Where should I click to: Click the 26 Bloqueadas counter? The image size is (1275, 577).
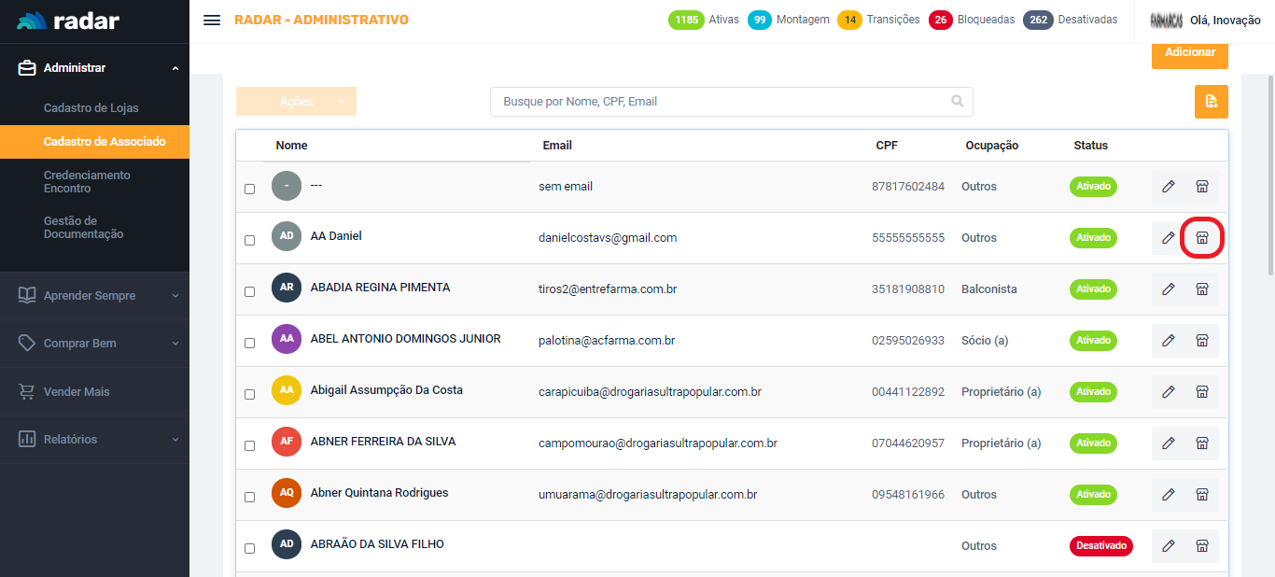pyautogui.click(x=972, y=20)
